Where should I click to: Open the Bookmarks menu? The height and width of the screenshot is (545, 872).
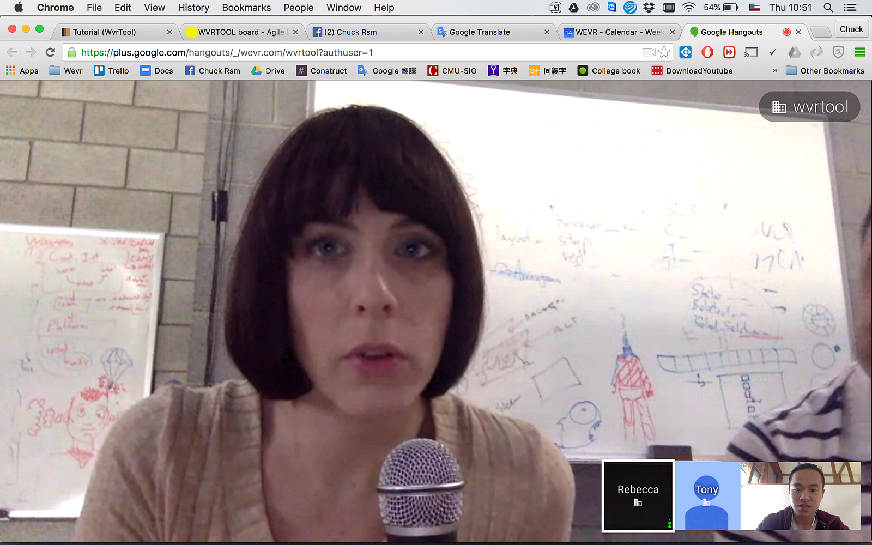click(x=246, y=8)
